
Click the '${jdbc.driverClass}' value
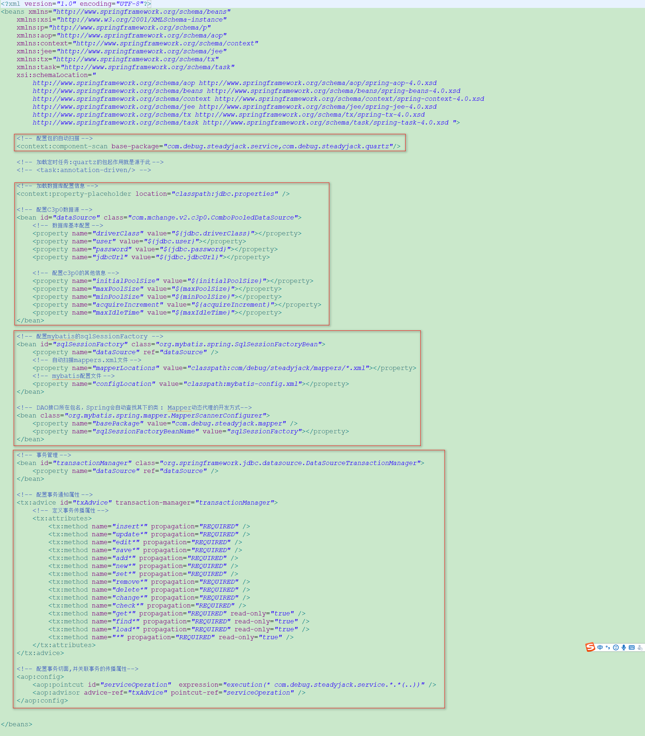(213, 234)
